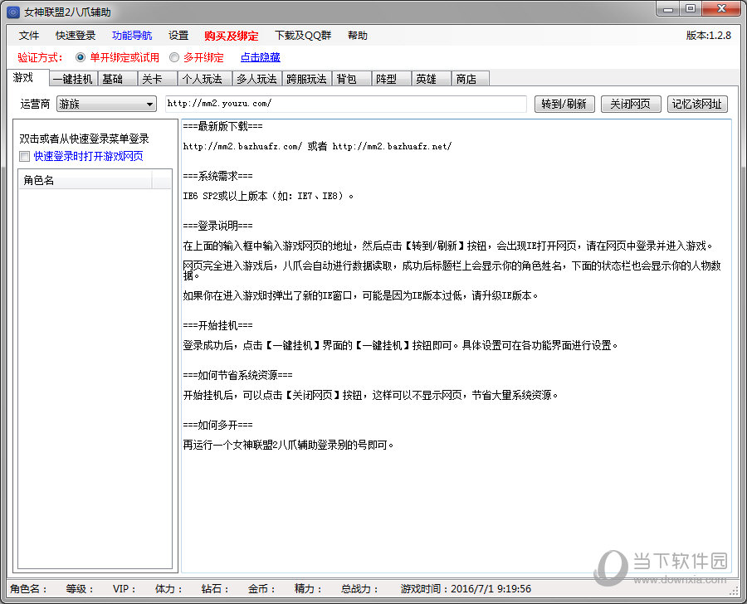The image size is (747, 604).
Task: Select the 多开绑定 radio option
Action: pyautogui.click(x=196, y=57)
